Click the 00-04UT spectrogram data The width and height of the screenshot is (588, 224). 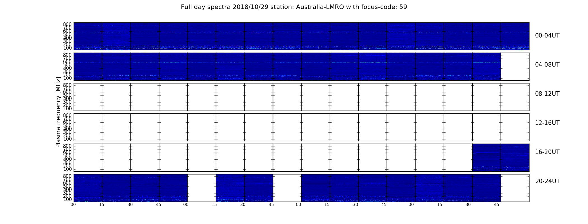[x=301, y=36]
